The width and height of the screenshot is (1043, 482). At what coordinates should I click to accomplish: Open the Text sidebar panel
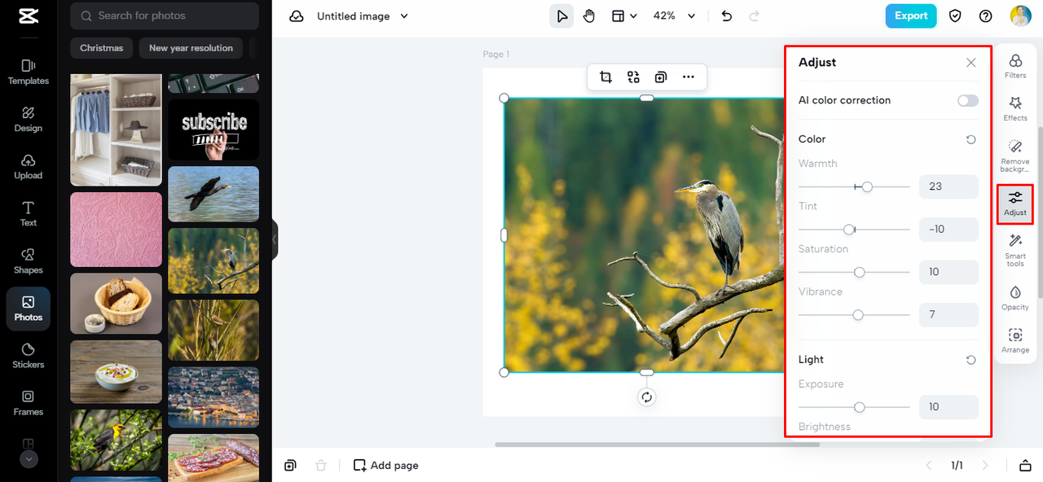pos(29,213)
